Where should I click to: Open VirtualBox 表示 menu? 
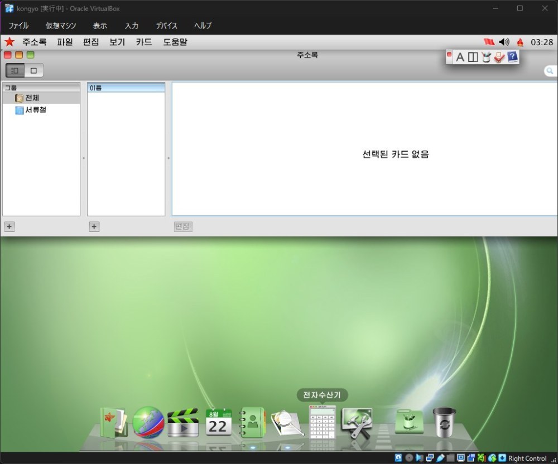pos(100,26)
